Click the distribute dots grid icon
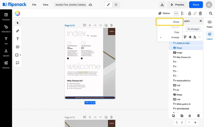The width and height of the screenshot is (215, 127). click(200, 37)
